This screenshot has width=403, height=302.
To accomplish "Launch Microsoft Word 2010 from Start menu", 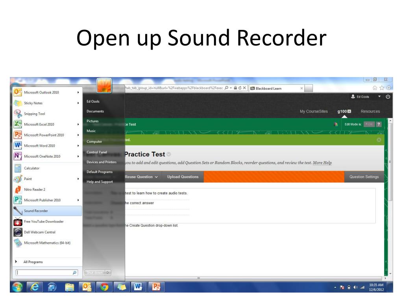I will click(x=47, y=145).
